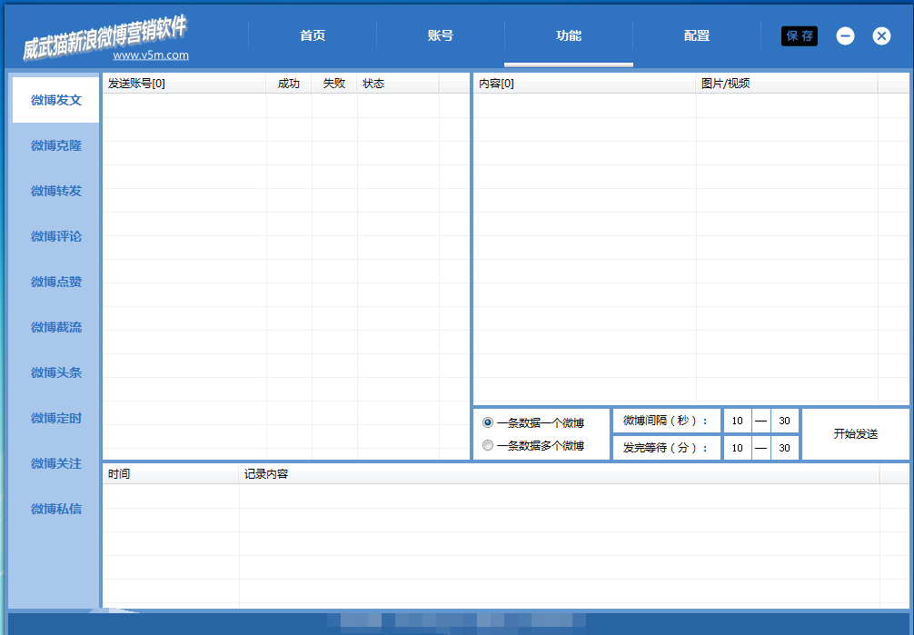Click the 发送账号[0] column header

coord(184,84)
